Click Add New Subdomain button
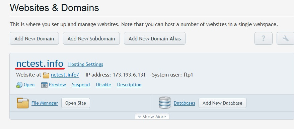294x129 pixels. [91, 38]
